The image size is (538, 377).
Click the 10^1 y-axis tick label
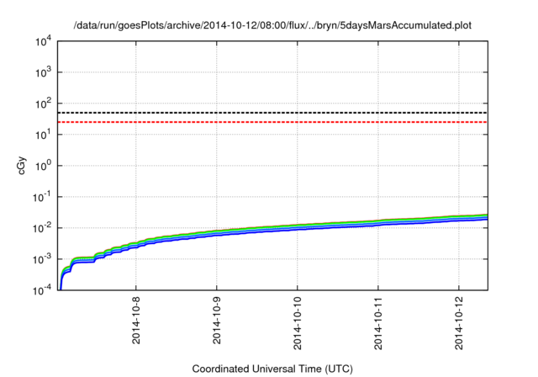tap(43, 135)
